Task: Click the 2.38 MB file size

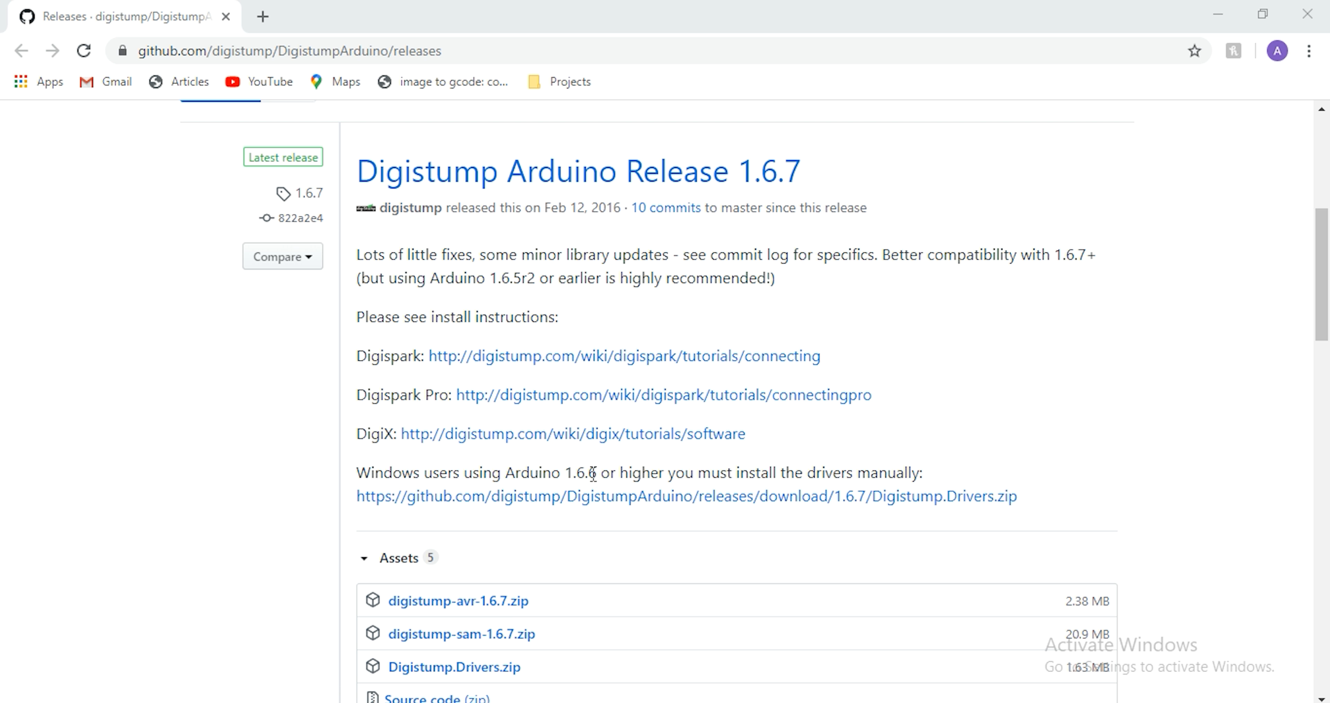Action: pos(1087,601)
